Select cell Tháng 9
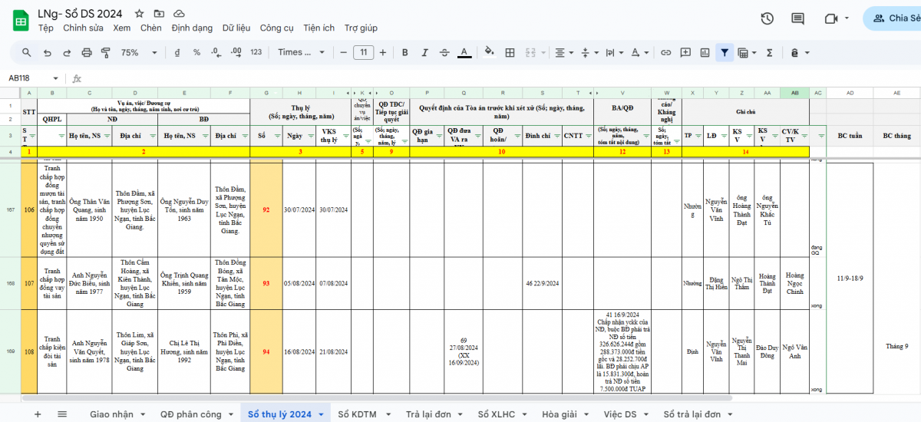The image size is (921, 422). click(x=896, y=346)
